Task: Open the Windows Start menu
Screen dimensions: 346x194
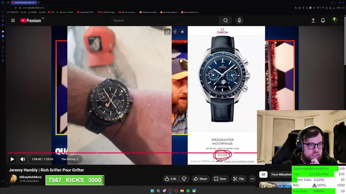Action: [x=152, y=191]
